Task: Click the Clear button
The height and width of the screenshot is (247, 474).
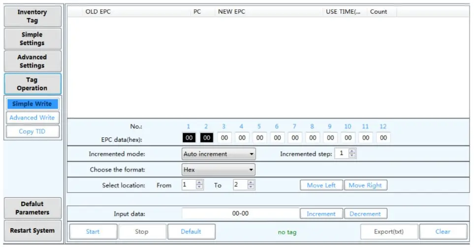Action: [x=443, y=232]
